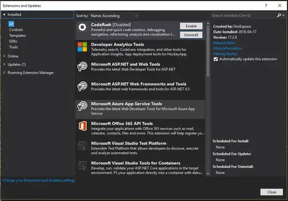Expand Roaming Extension Manager node
Image resolution: width=288 pixels, height=201 pixels.
[x=4, y=72]
